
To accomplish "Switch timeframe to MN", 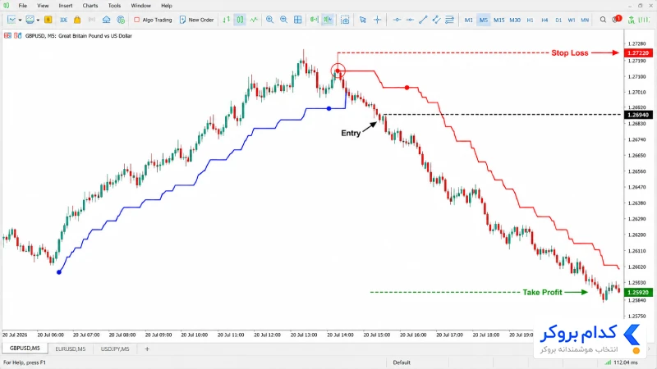I will [585, 20].
